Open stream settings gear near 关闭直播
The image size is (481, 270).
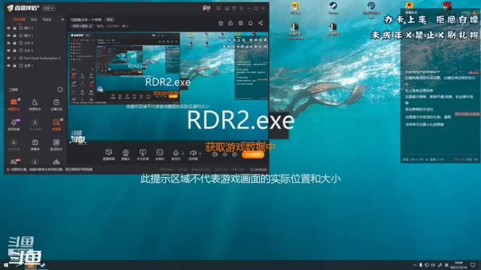234,155
